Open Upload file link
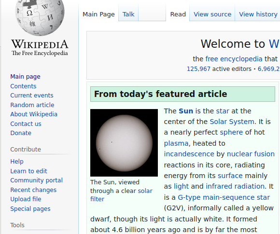The image size is (280, 234). pyautogui.click(x=26, y=199)
